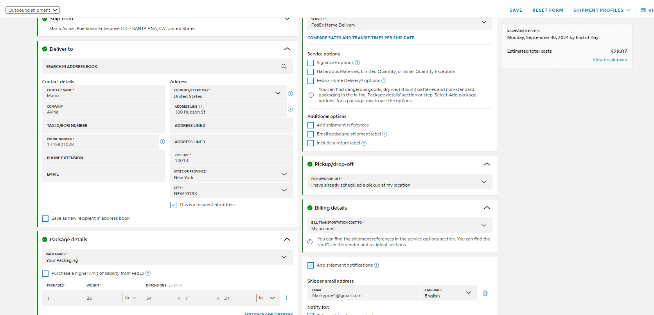
Task: Open Signature options help icon
Action: pyautogui.click(x=357, y=62)
